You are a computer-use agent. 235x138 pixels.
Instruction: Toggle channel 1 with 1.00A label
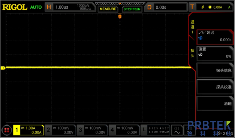click(x=28, y=130)
